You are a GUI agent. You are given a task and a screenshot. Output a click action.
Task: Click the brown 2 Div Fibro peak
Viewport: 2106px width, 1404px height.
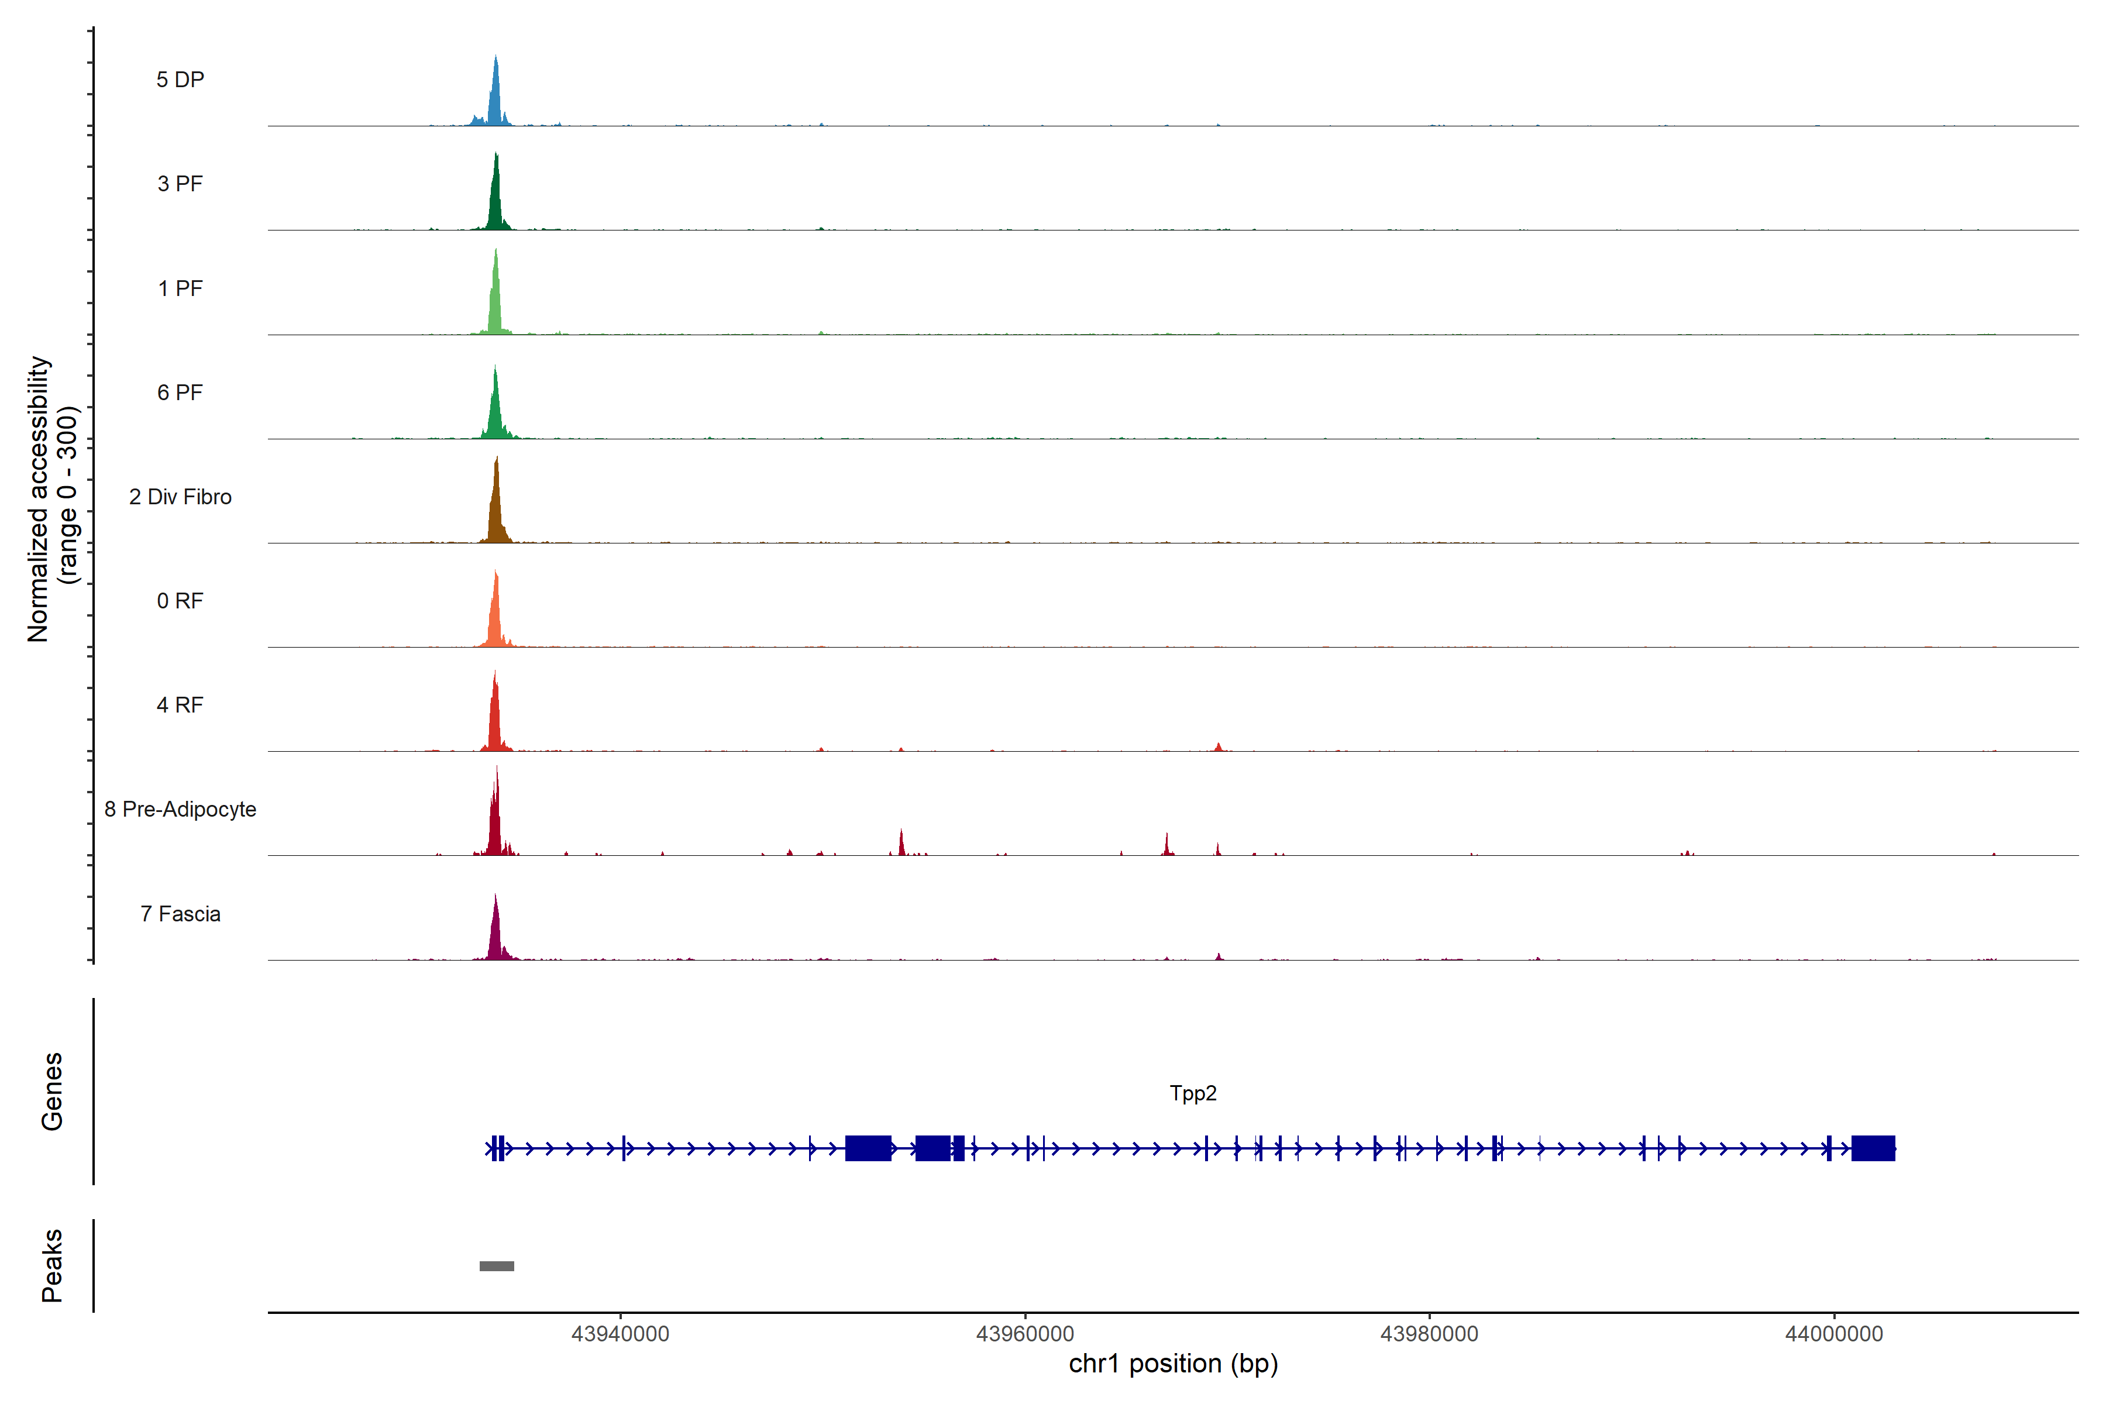pyautogui.click(x=496, y=510)
